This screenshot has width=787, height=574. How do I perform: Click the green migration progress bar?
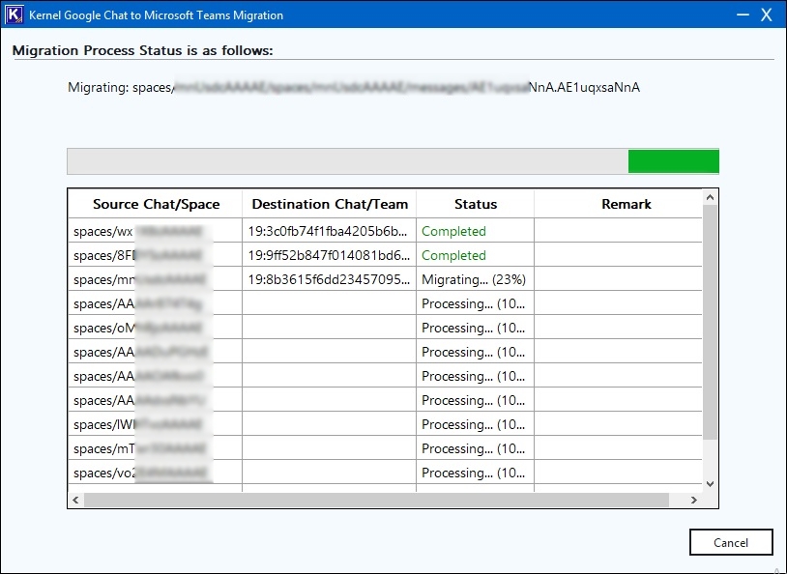point(393,161)
